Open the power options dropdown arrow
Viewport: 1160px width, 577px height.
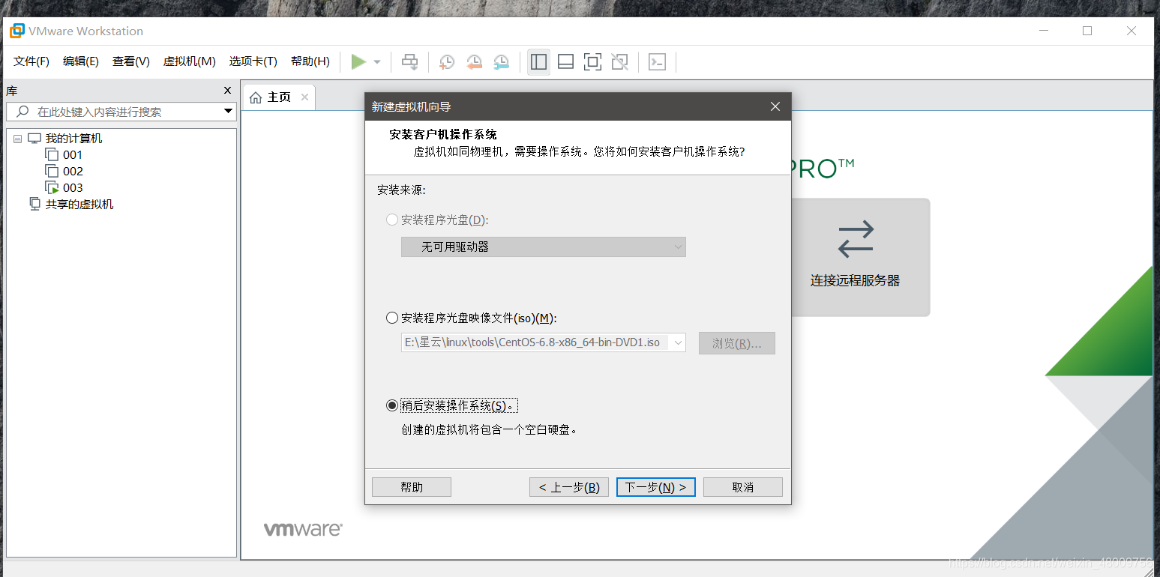377,62
